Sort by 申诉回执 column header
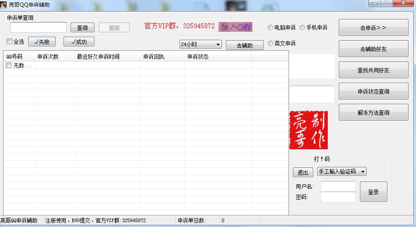The height and width of the screenshot is (227, 416). point(163,57)
